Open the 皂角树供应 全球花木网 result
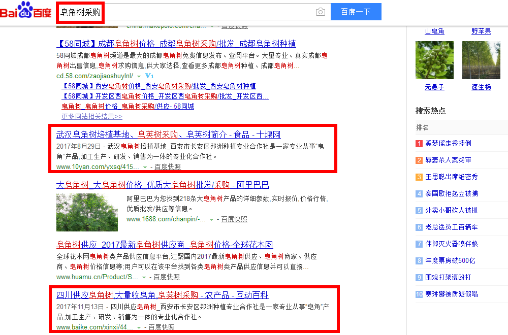 (165, 245)
